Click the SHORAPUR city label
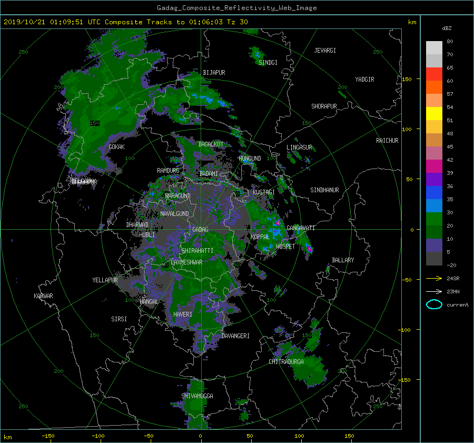Viewport: 474px width, 443px height. click(x=324, y=106)
